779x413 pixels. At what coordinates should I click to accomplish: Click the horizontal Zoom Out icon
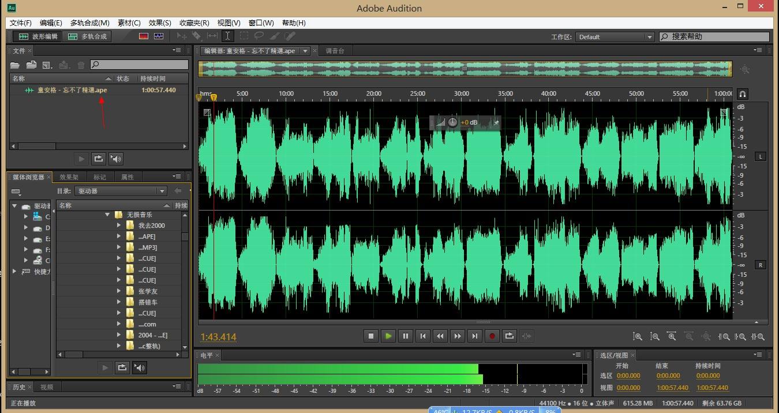click(x=689, y=336)
